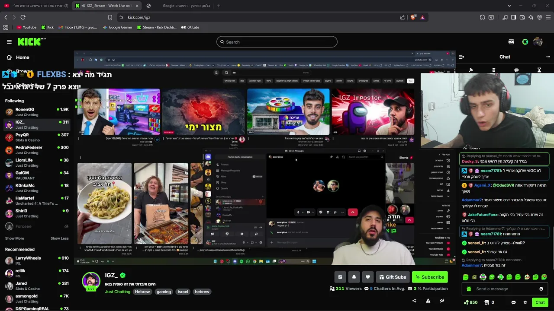Click the gaming tag
The width and height of the screenshot is (554, 311).
164,292
